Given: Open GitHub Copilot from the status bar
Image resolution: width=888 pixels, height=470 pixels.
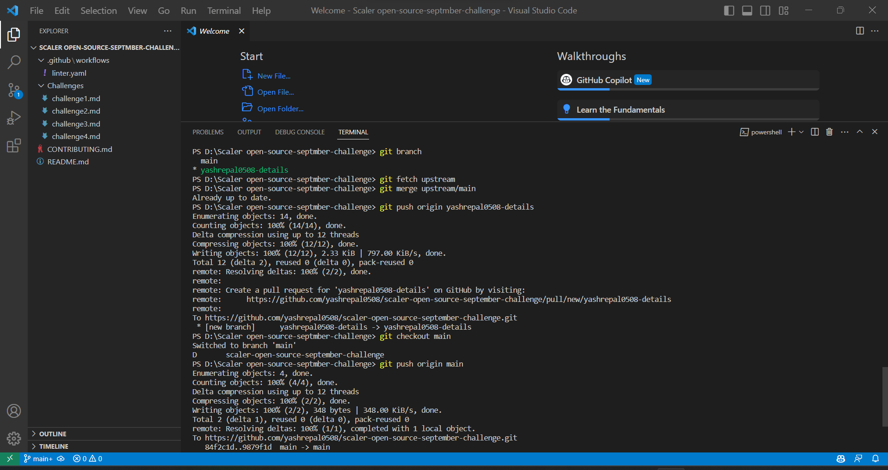Looking at the screenshot, I should (x=841, y=458).
